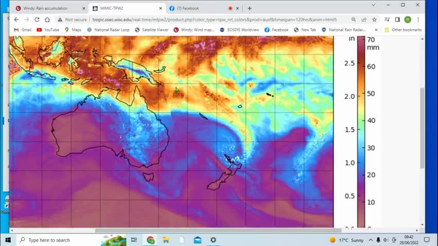Reload the MIMIC-TPW2 page
This screenshot has height=246, width=438.
pos(37,19)
